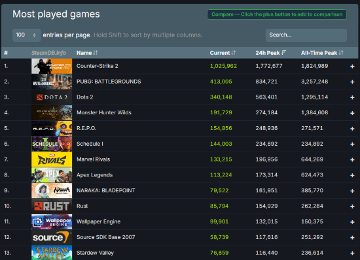This screenshot has height=260, width=360.
Task: Open the Dota 2 name link
Action: click(x=84, y=97)
